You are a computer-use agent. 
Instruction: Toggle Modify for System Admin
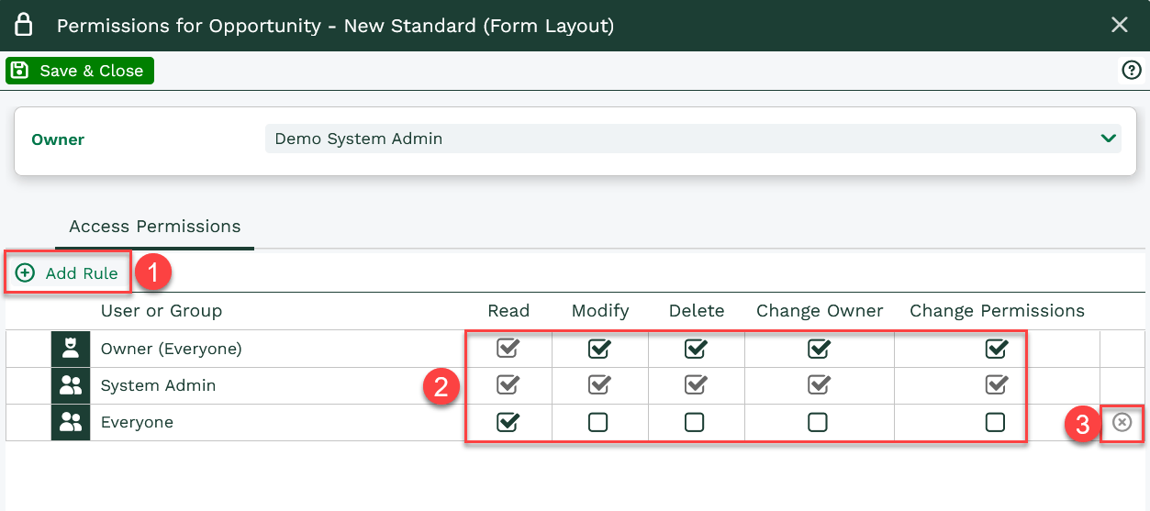599,385
